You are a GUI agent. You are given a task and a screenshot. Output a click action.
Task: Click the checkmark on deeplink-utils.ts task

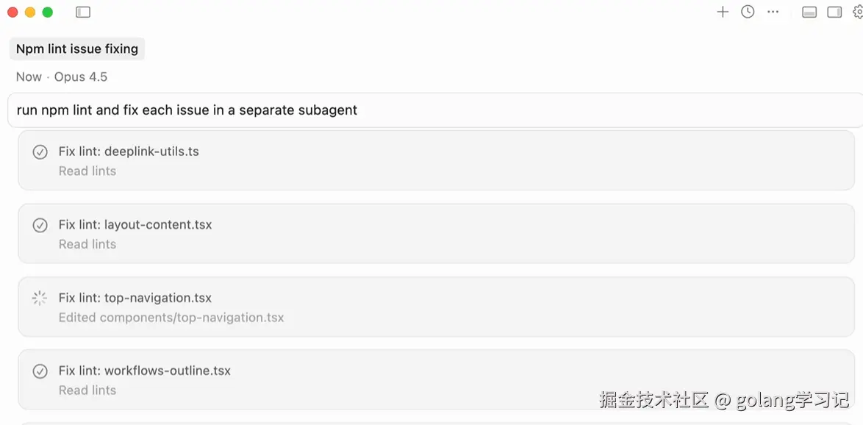[39, 151]
